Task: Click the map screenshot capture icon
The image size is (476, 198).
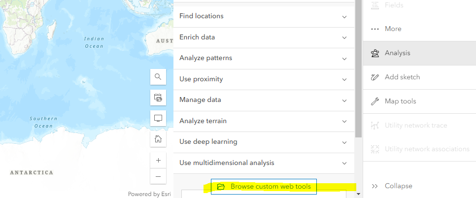Action: [x=158, y=98]
